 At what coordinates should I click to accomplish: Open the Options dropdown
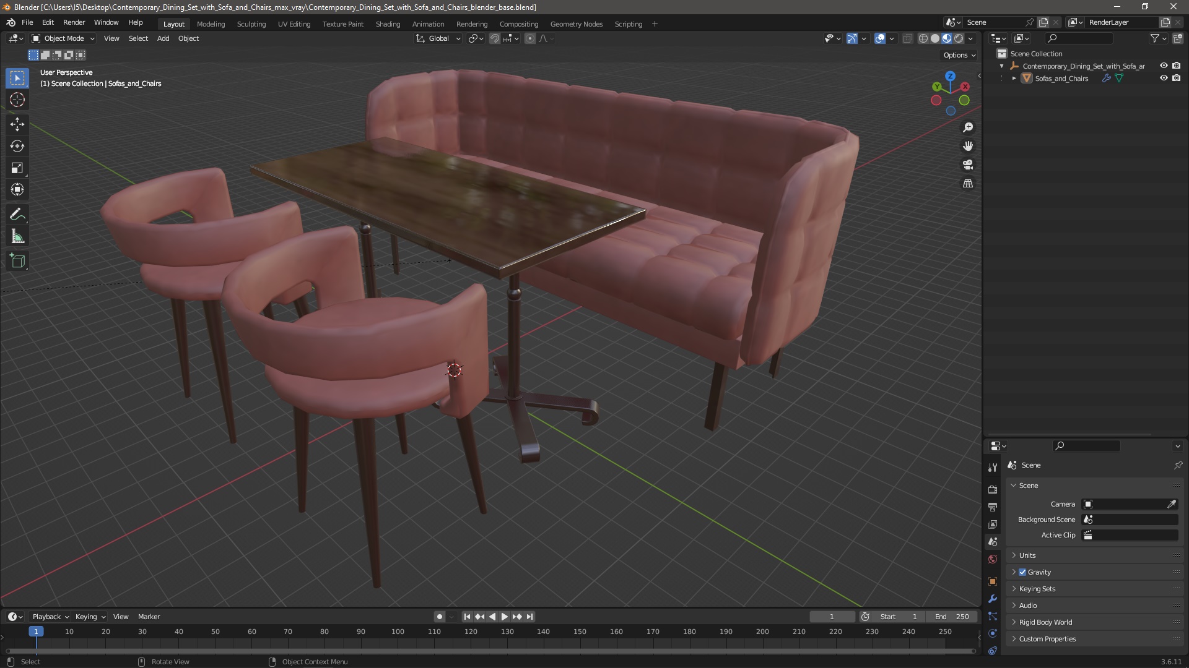[x=959, y=55]
